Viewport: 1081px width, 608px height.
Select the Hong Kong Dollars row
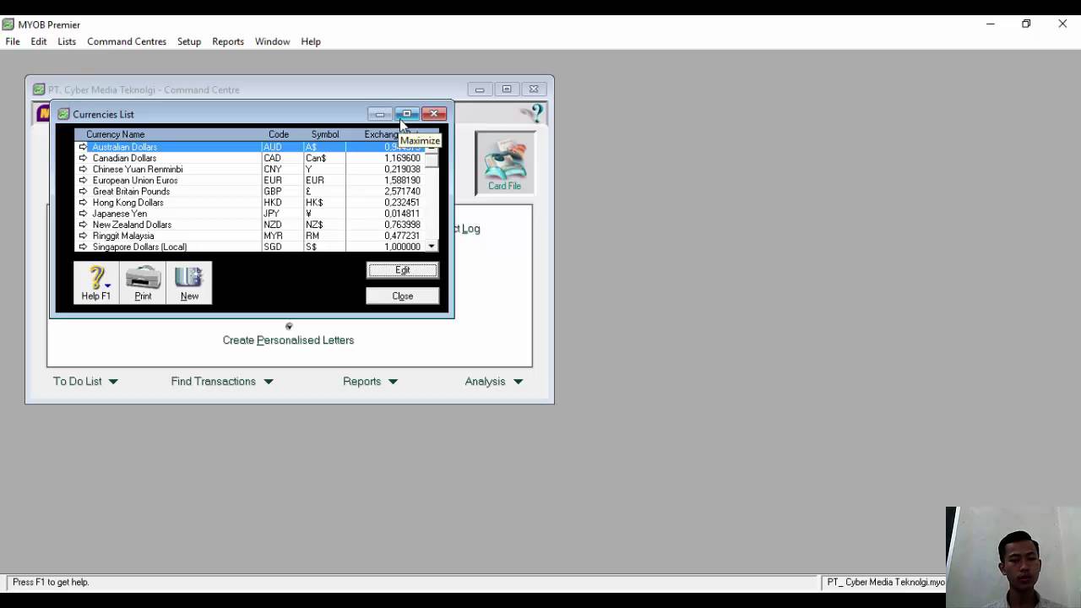[249, 203]
